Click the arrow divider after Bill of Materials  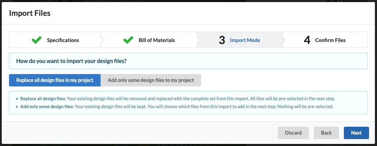click(198, 40)
